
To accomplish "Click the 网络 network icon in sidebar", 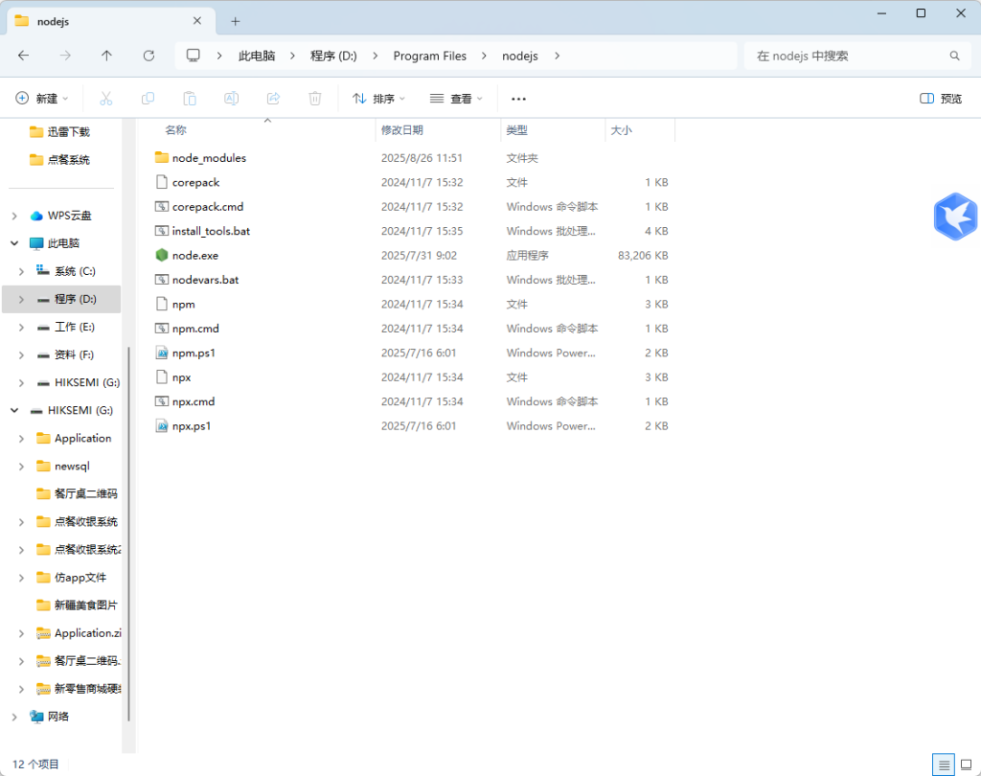I will (x=36, y=717).
